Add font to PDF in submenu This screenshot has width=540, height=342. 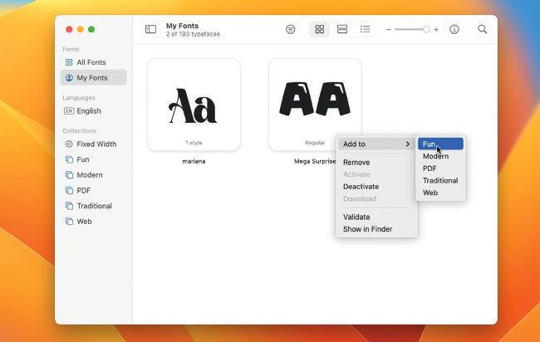coord(440,169)
